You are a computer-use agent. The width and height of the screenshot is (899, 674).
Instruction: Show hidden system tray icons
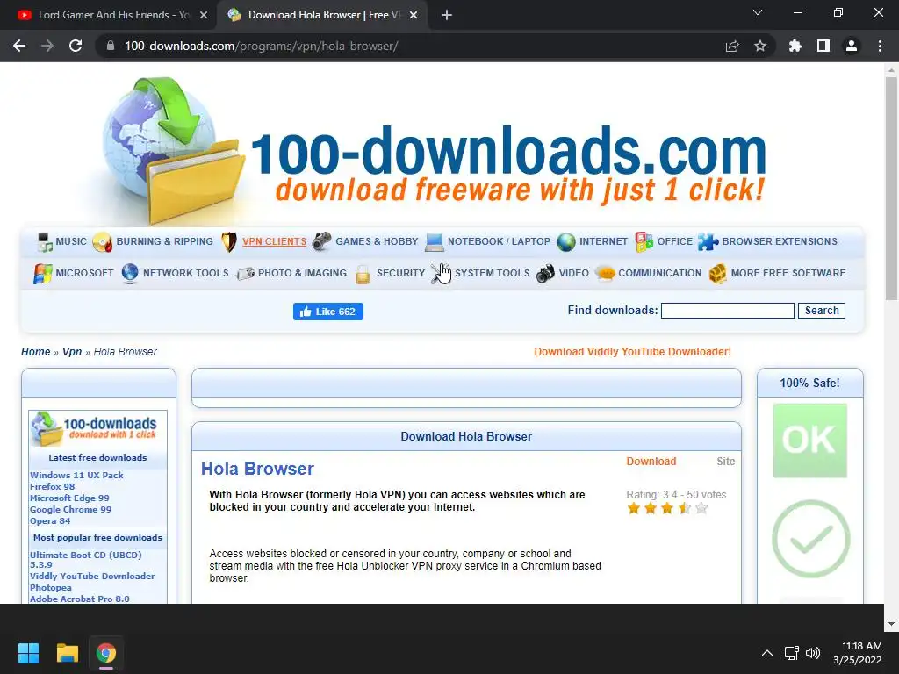[x=766, y=653]
